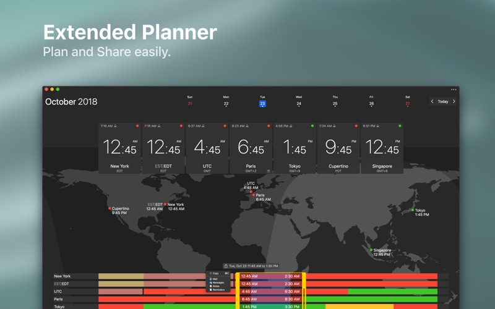This screenshot has height=309, width=495.
Task: Click the Paris 6:45 AM clock card
Action: pos(251,148)
